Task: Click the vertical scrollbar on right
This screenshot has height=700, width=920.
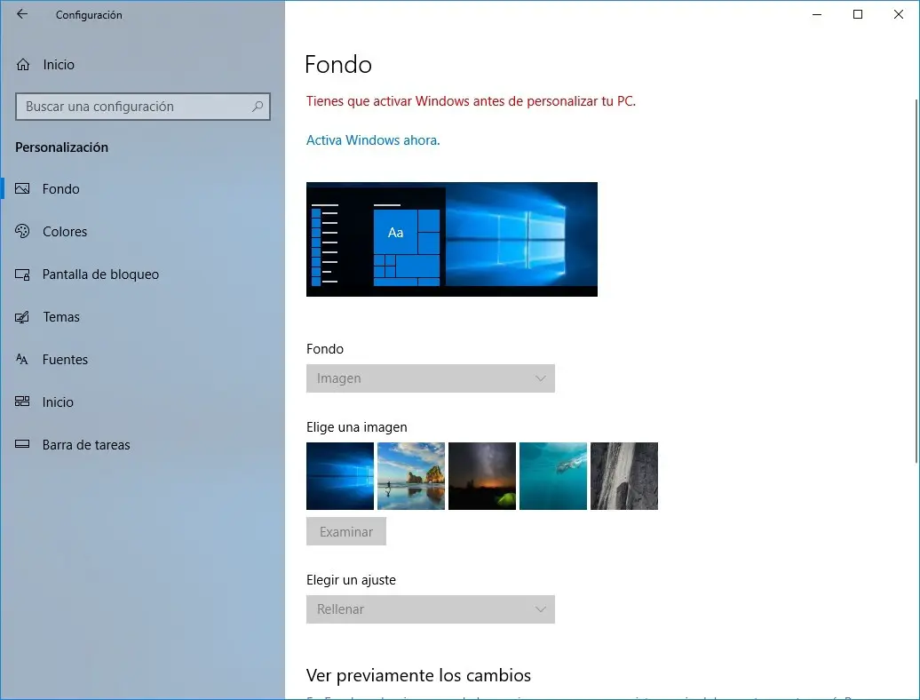Action: [916, 282]
